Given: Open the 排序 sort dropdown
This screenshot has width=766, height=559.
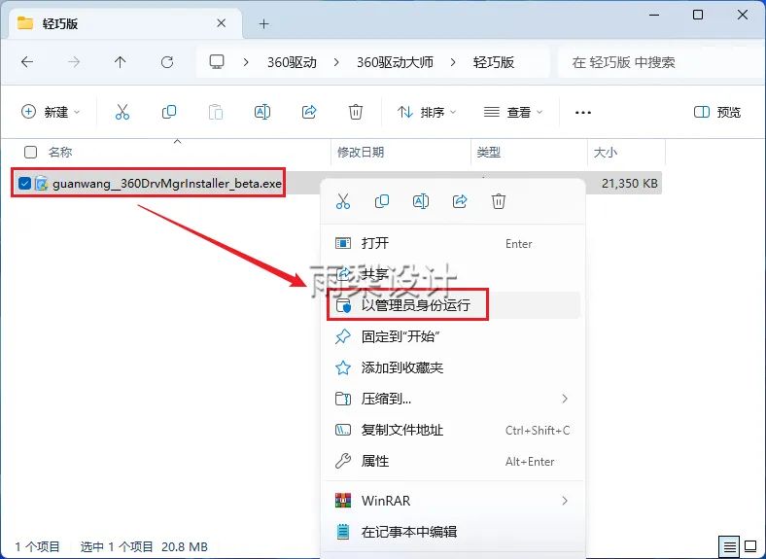Looking at the screenshot, I should [x=427, y=113].
